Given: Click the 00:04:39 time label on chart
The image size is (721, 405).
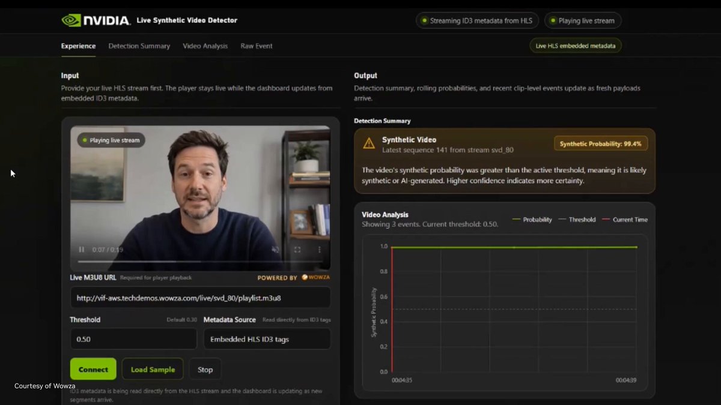Looking at the screenshot, I should tap(626, 380).
